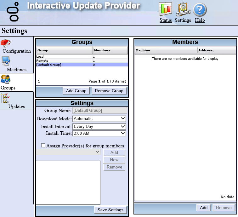Switch to the Machines tab
This screenshot has height=217, width=238.
[x=17, y=64]
